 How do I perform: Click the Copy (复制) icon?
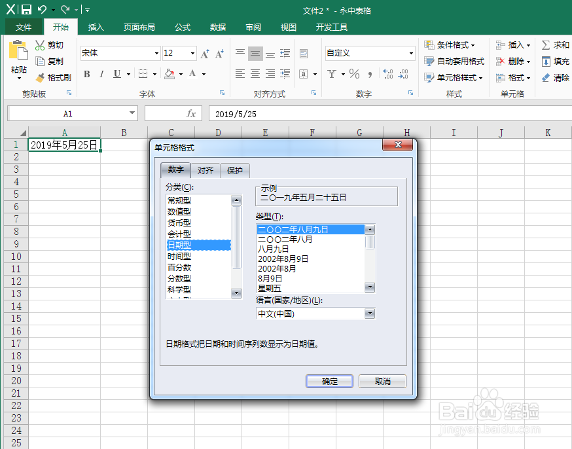pos(40,62)
